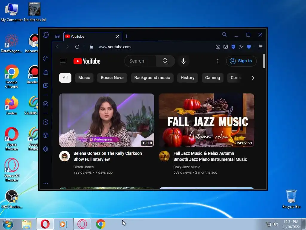Open a new tab with the plus button
Viewport: 306px width, 230px height.
[126, 36]
